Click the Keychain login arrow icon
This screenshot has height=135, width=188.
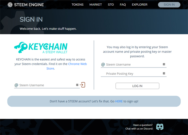click(83, 85)
